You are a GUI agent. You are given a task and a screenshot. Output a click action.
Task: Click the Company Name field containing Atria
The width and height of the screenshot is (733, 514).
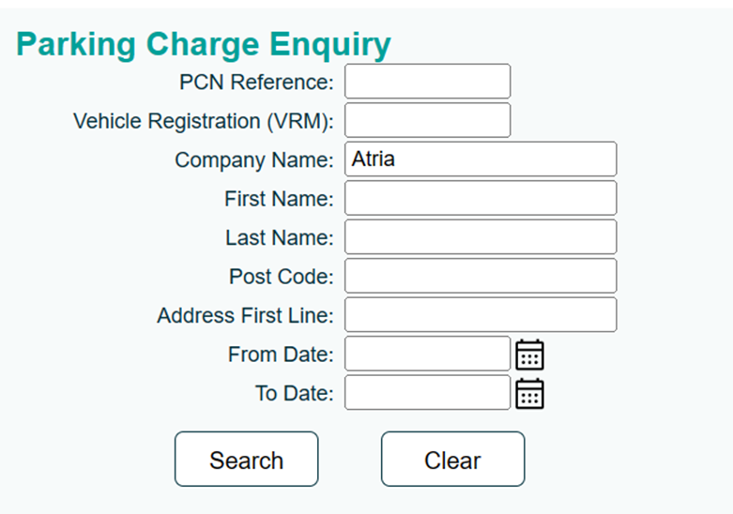coord(481,159)
